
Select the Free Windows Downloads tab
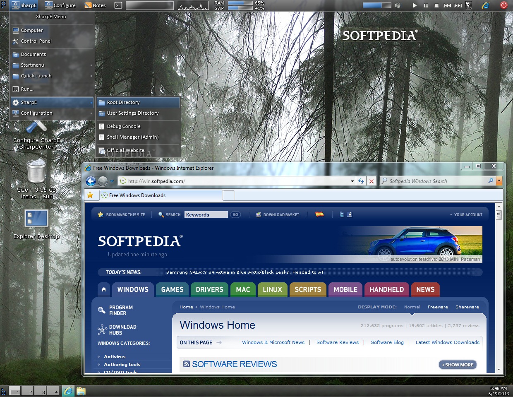(161, 195)
